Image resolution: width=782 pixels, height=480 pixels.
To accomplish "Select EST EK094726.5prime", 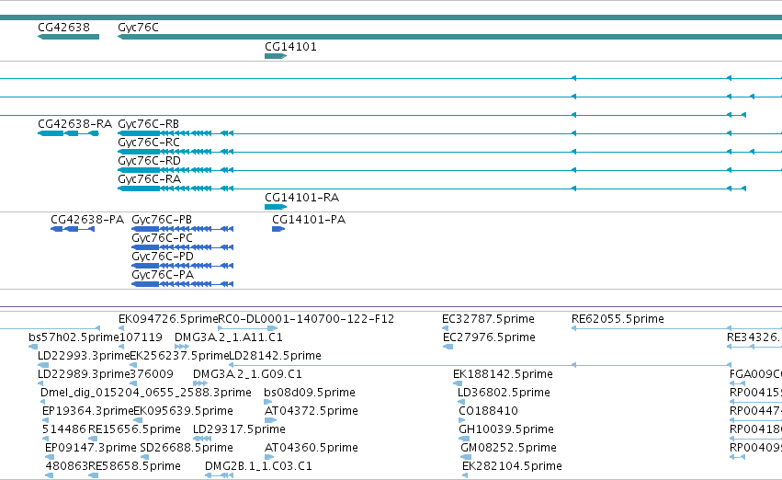I will coord(168,319).
